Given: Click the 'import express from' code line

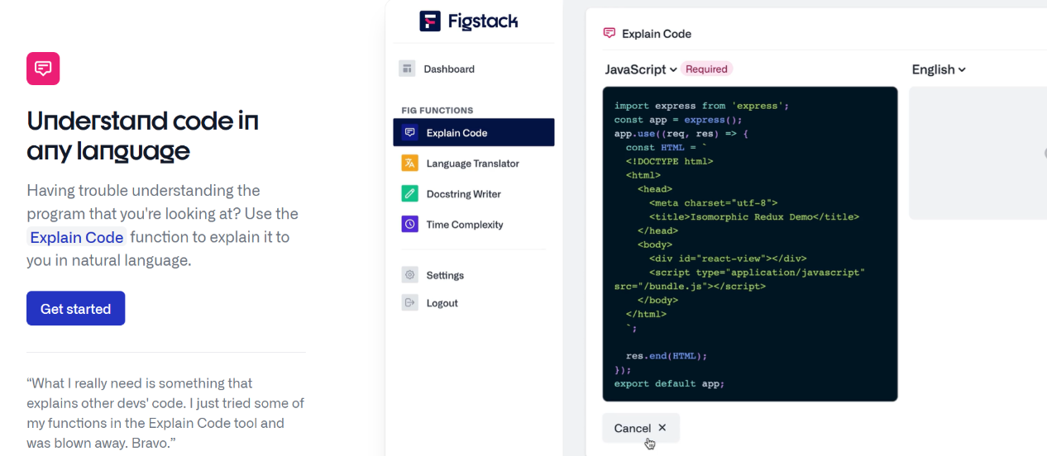Looking at the screenshot, I should (x=701, y=105).
